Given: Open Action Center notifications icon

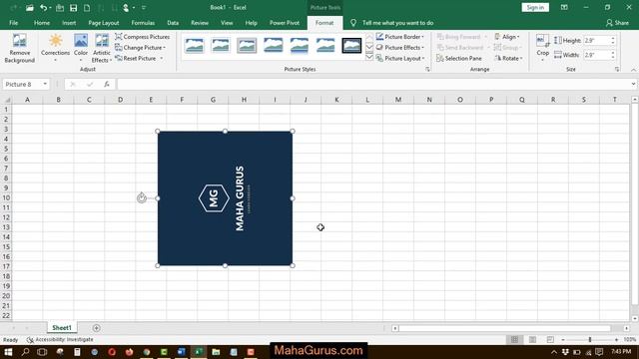Looking at the screenshot, I should point(599,352).
